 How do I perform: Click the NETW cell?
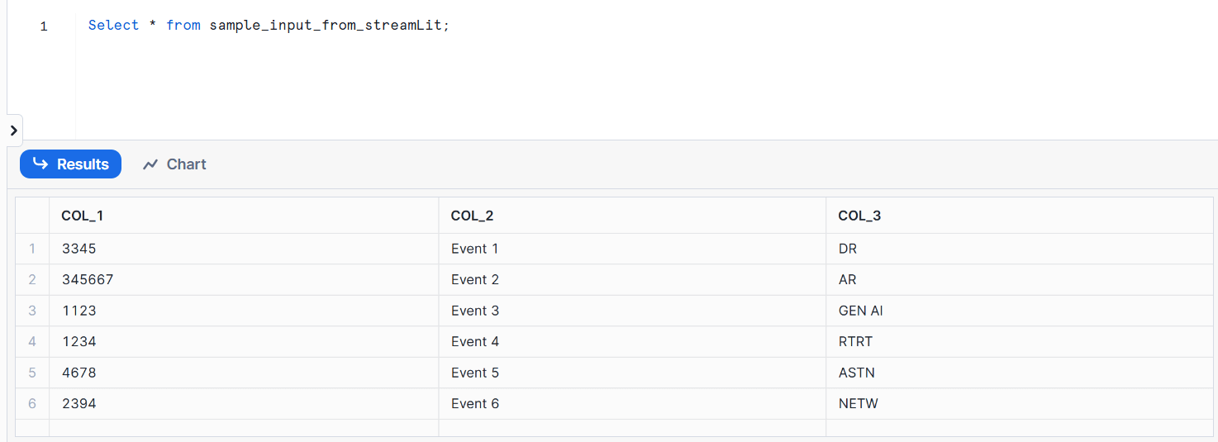(858, 404)
